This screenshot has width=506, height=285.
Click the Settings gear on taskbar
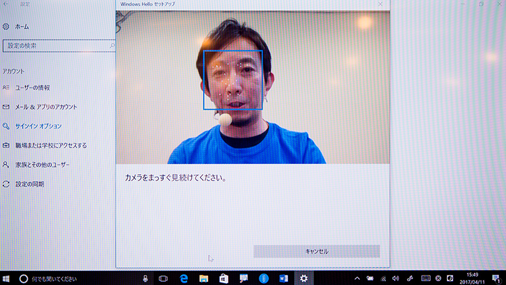tap(304, 279)
